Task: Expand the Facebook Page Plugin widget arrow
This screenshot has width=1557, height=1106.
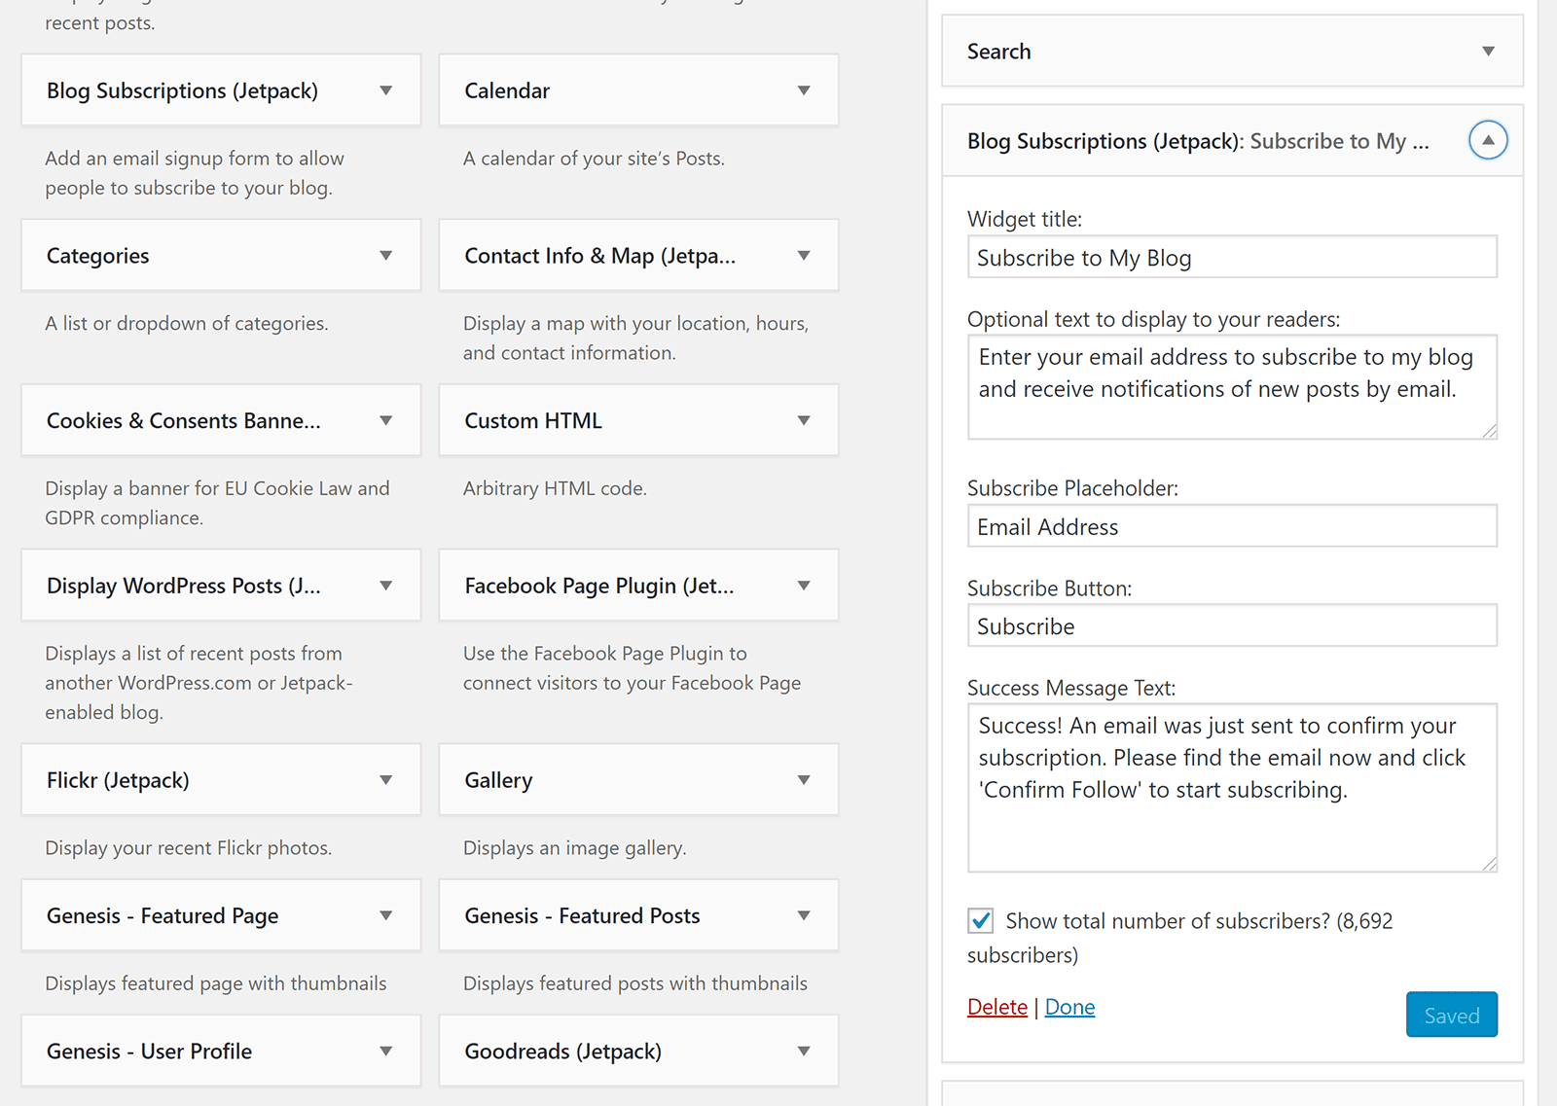Action: click(x=804, y=586)
